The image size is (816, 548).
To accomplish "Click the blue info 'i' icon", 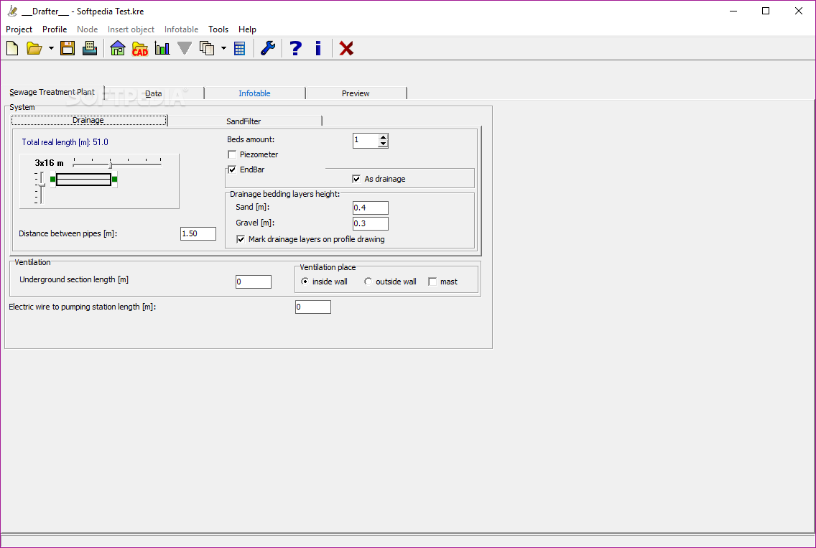I will pos(318,48).
